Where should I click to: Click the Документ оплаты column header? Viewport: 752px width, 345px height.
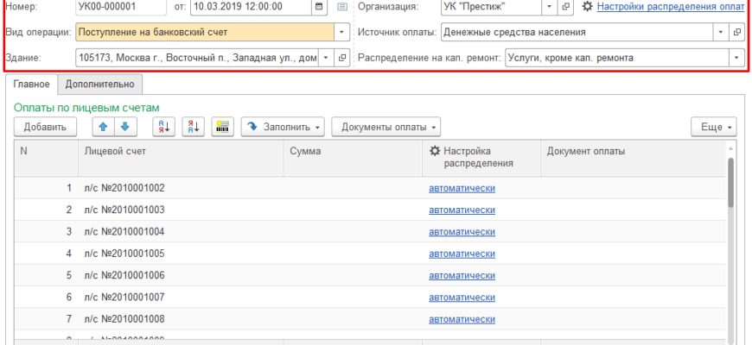633,158
